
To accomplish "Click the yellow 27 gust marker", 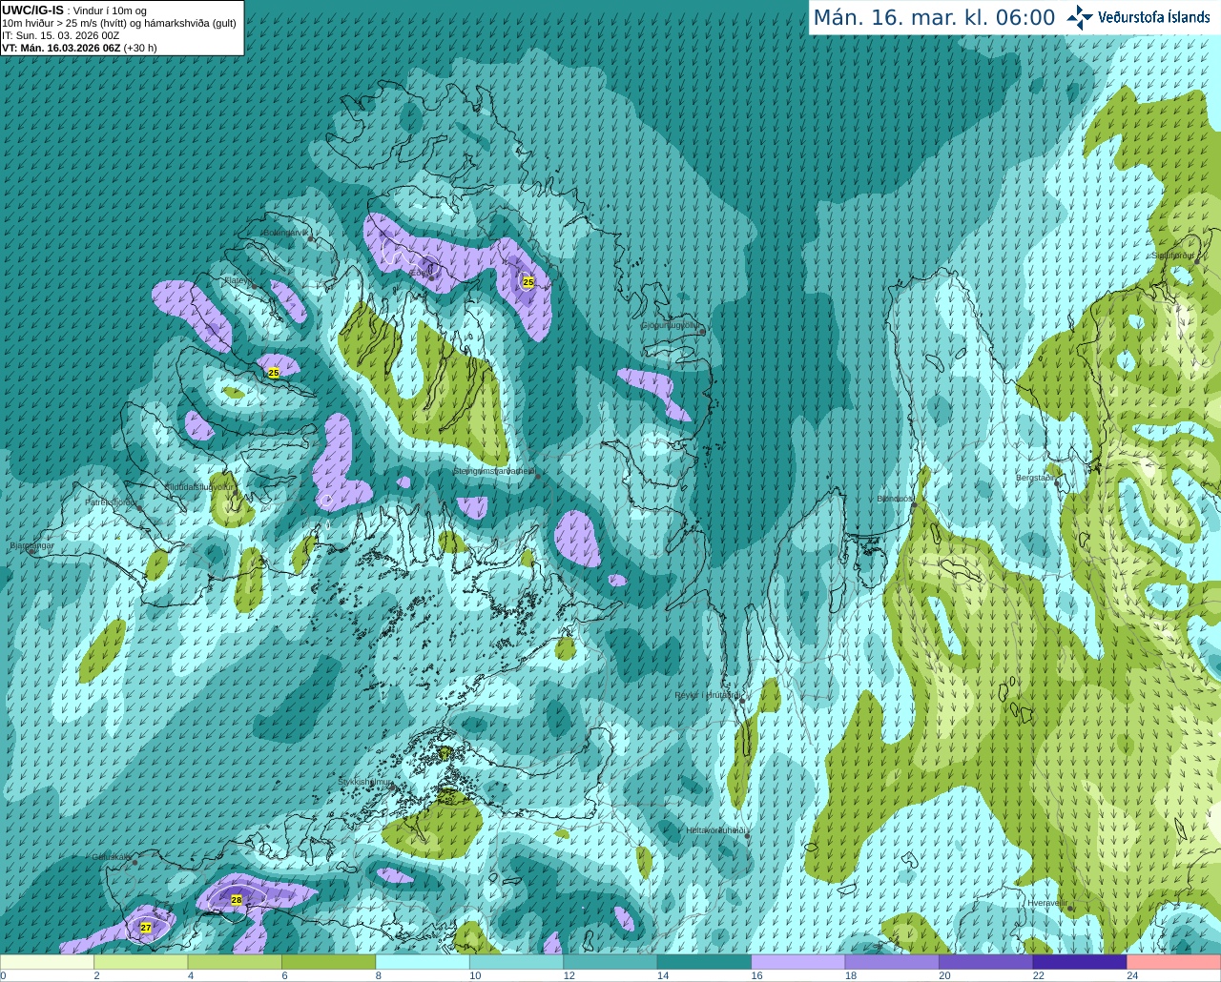I will click(146, 927).
